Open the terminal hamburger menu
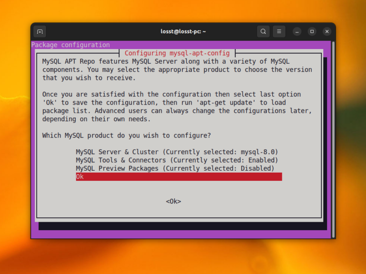Viewport: 366px width, 274px height. click(279, 31)
